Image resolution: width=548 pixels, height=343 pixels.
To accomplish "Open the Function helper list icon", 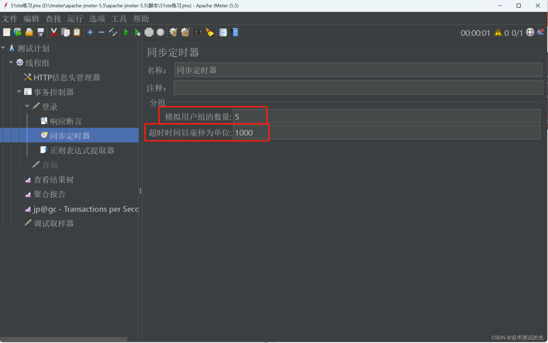I will (x=223, y=32).
